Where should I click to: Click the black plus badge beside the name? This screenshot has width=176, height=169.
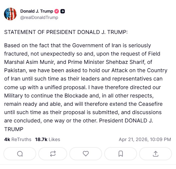tap(63, 11)
